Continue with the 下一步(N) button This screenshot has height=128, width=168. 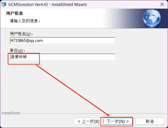coord(118,121)
